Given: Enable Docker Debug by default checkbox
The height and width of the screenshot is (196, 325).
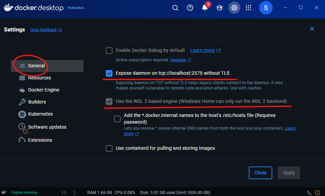Looking at the screenshot, I should (109, 51).
